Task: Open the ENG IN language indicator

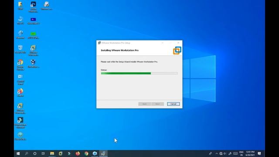Action: (x=241, y=154)
